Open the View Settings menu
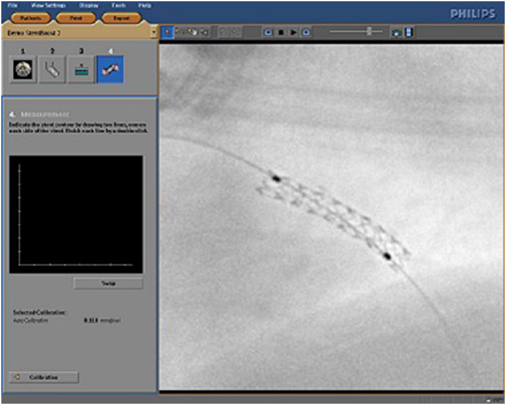Screen dimensions: 506x405 point(48,5)
